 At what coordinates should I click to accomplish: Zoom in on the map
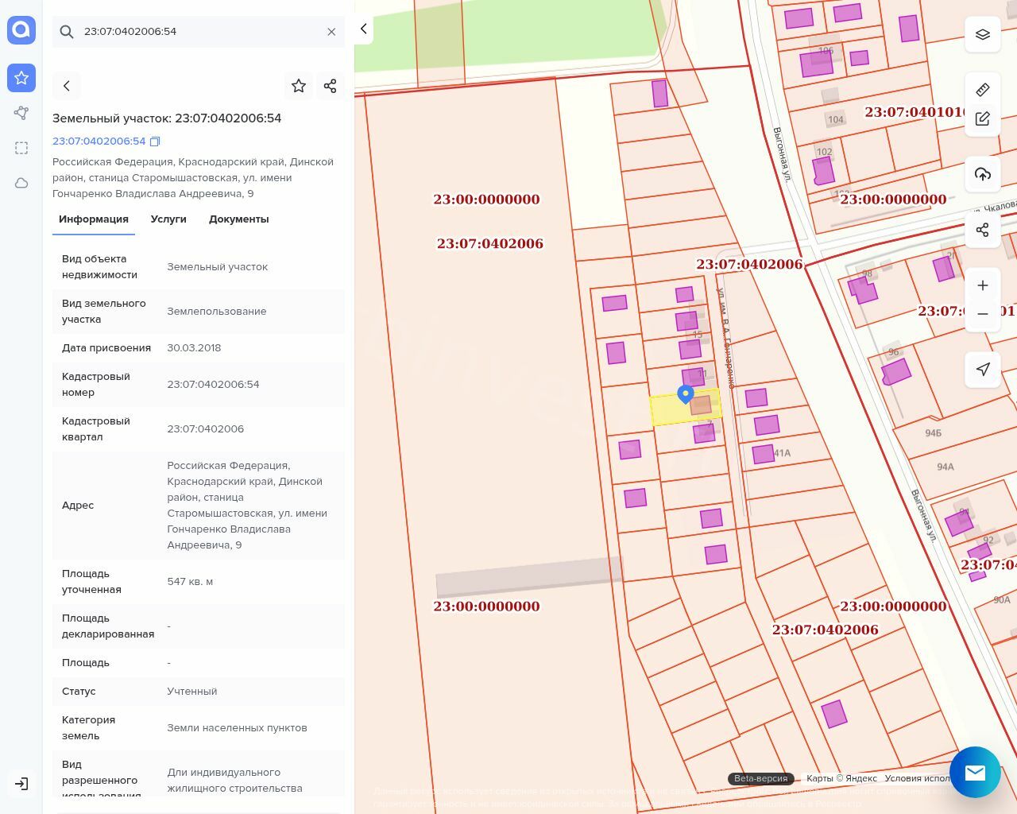coord(983,285)
